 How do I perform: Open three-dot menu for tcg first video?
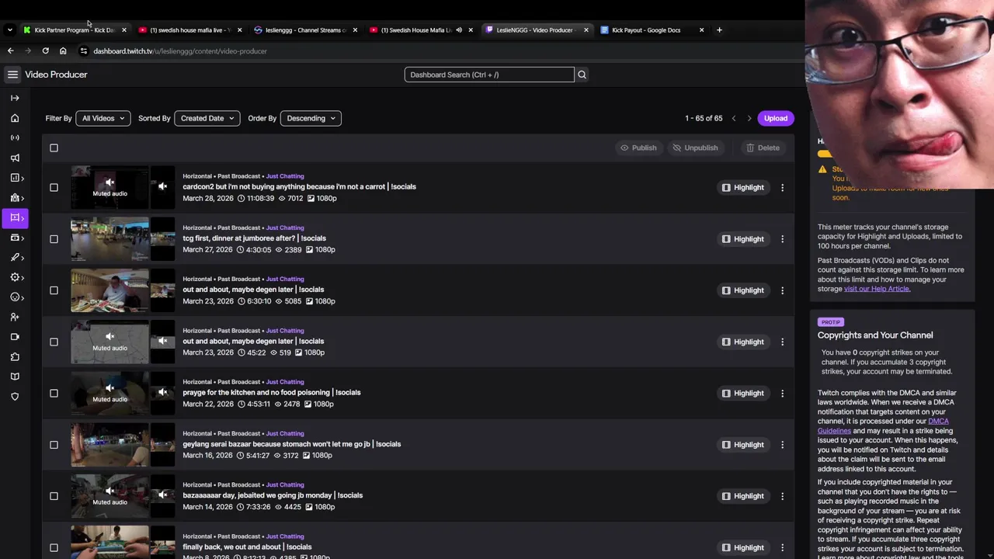point(782,239)
